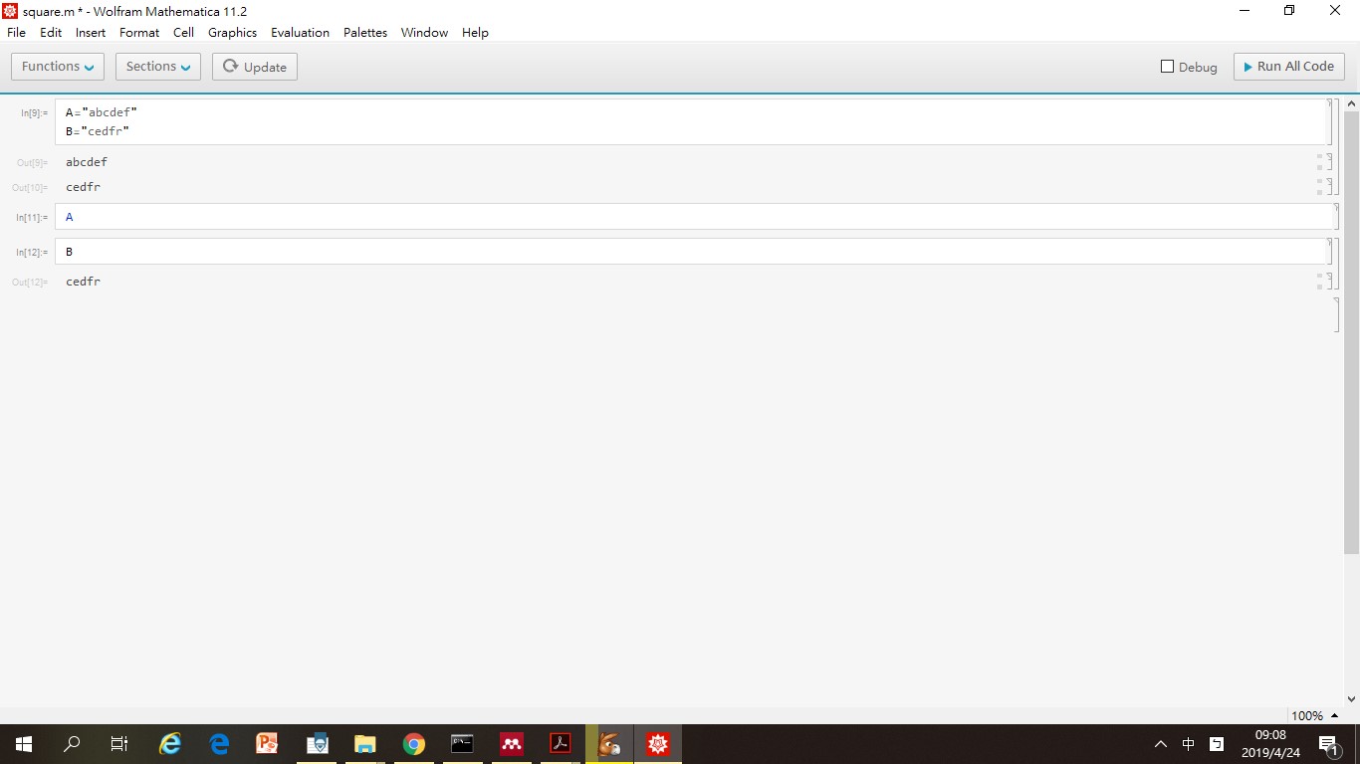Open the Help menu
The image size is (1360, 764).
click(475, 32)
